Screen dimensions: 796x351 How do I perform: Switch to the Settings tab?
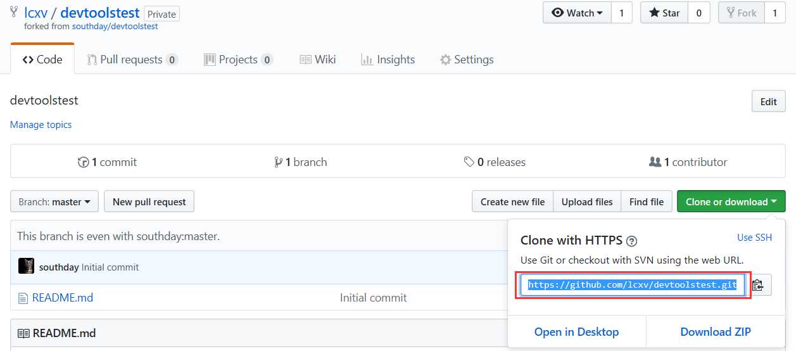click(466, 60)
